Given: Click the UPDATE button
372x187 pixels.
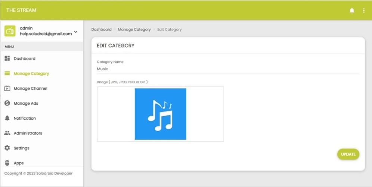Looking at the screenshot, I should click(x=348, y=154).
